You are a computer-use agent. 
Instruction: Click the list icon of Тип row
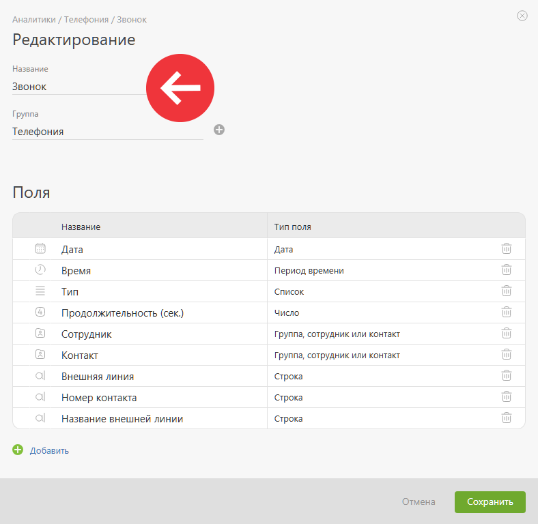(40, 291)
